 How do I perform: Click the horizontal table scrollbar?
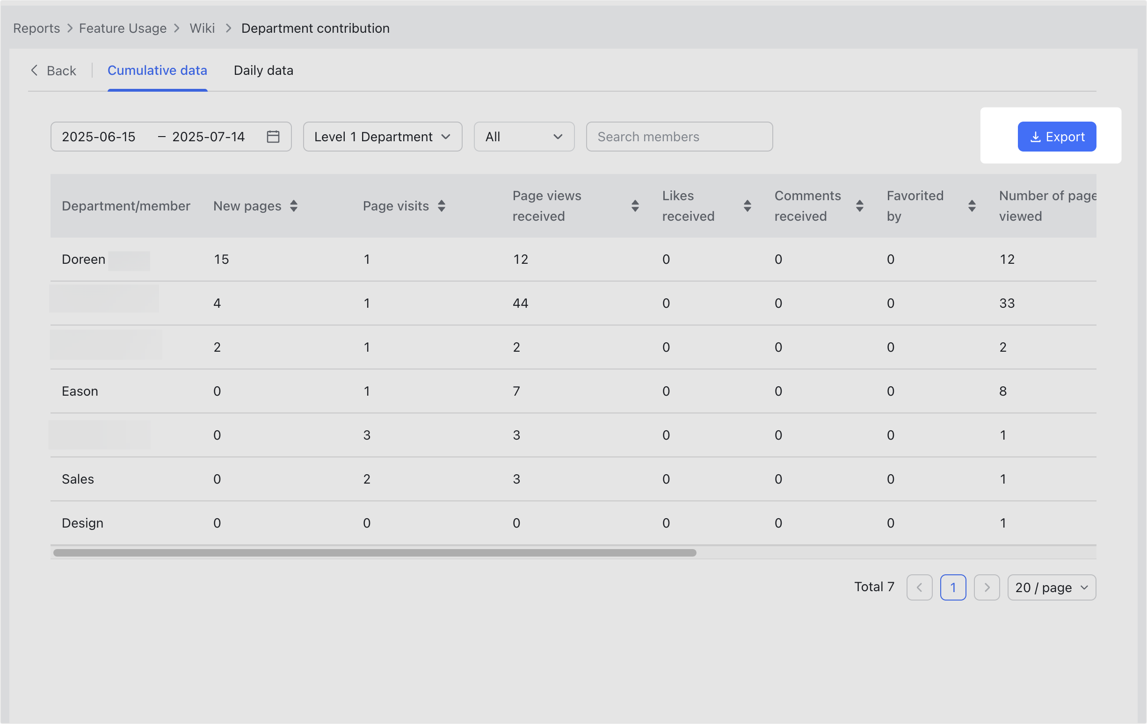(x=374, y=552)
